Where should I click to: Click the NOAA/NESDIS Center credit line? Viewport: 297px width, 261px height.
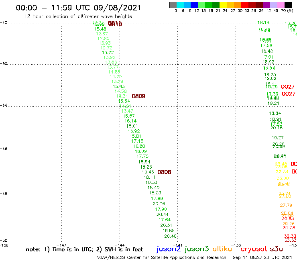click(161, 258)
